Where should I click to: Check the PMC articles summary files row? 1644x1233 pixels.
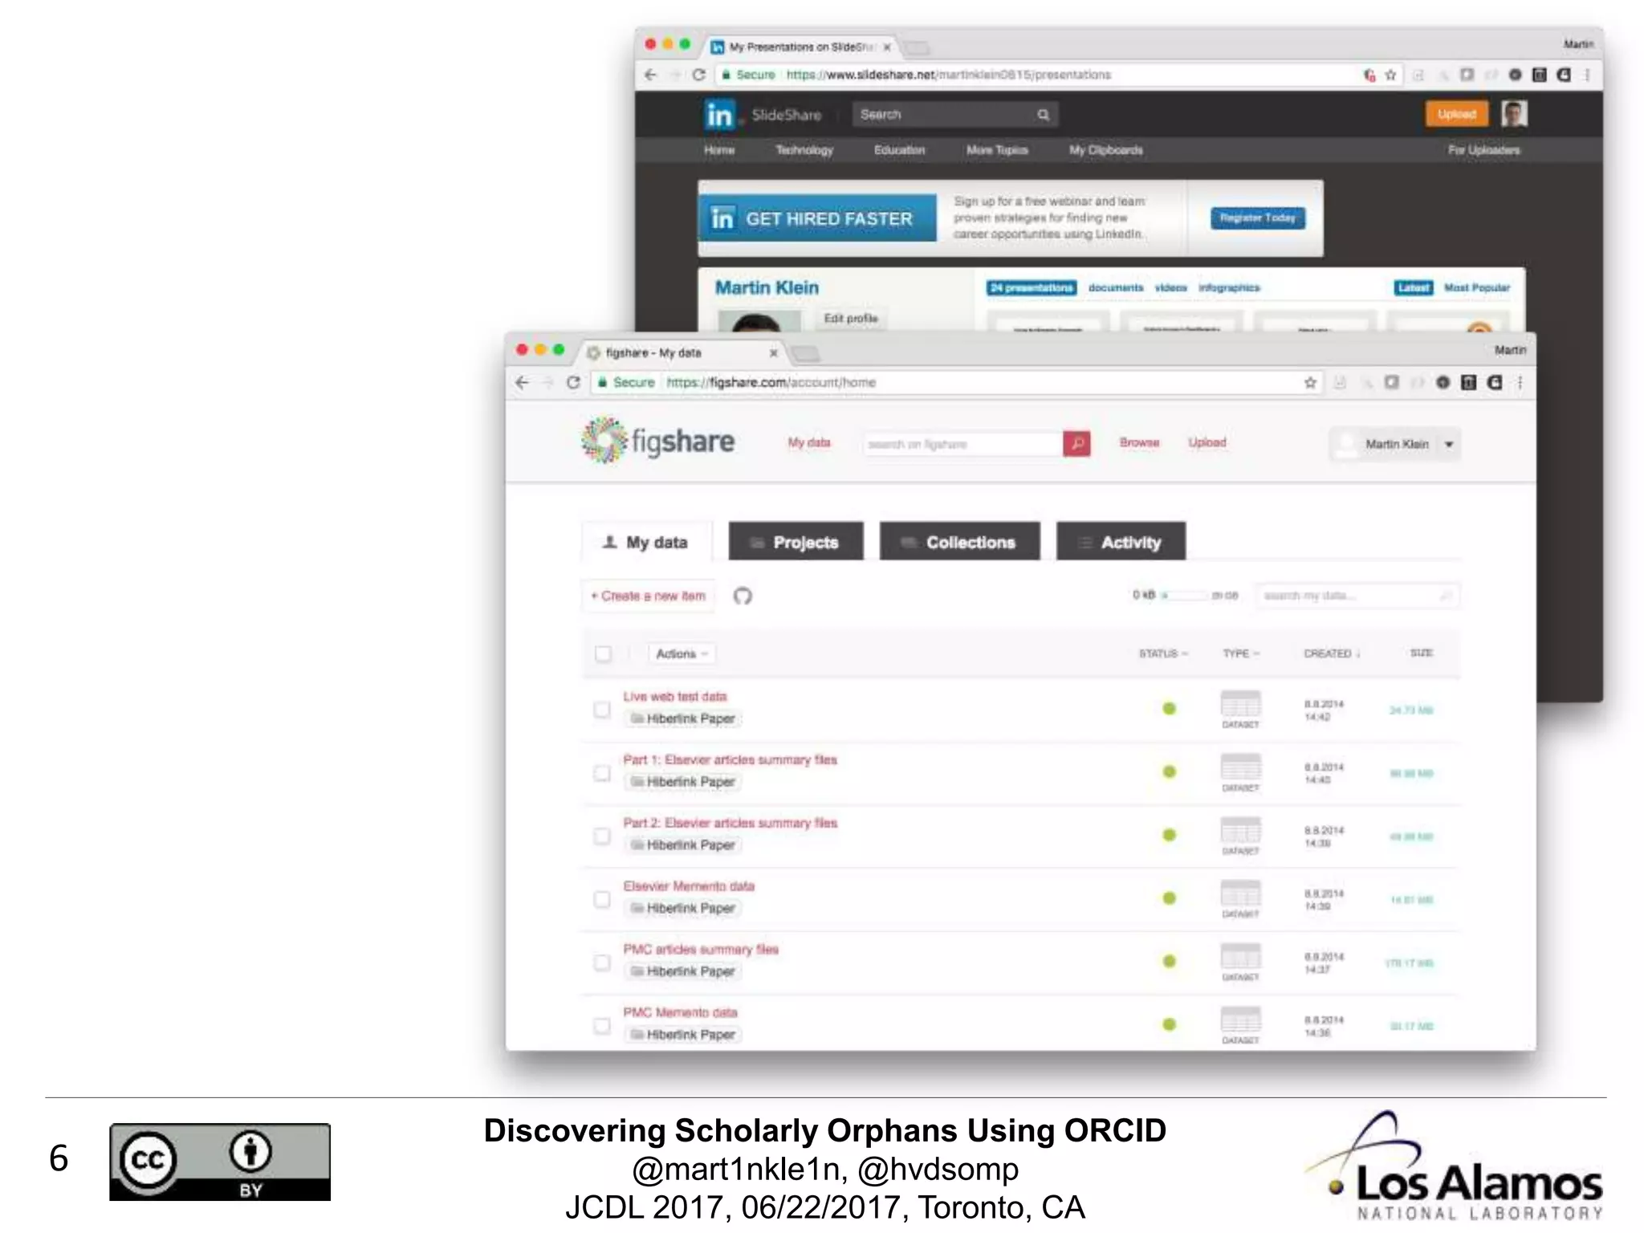601,962
